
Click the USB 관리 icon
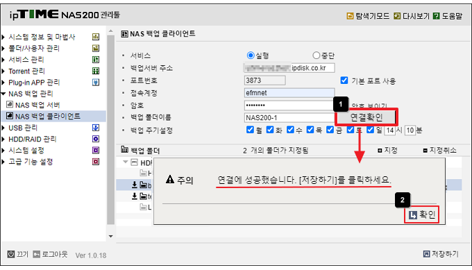click(96, 128)
